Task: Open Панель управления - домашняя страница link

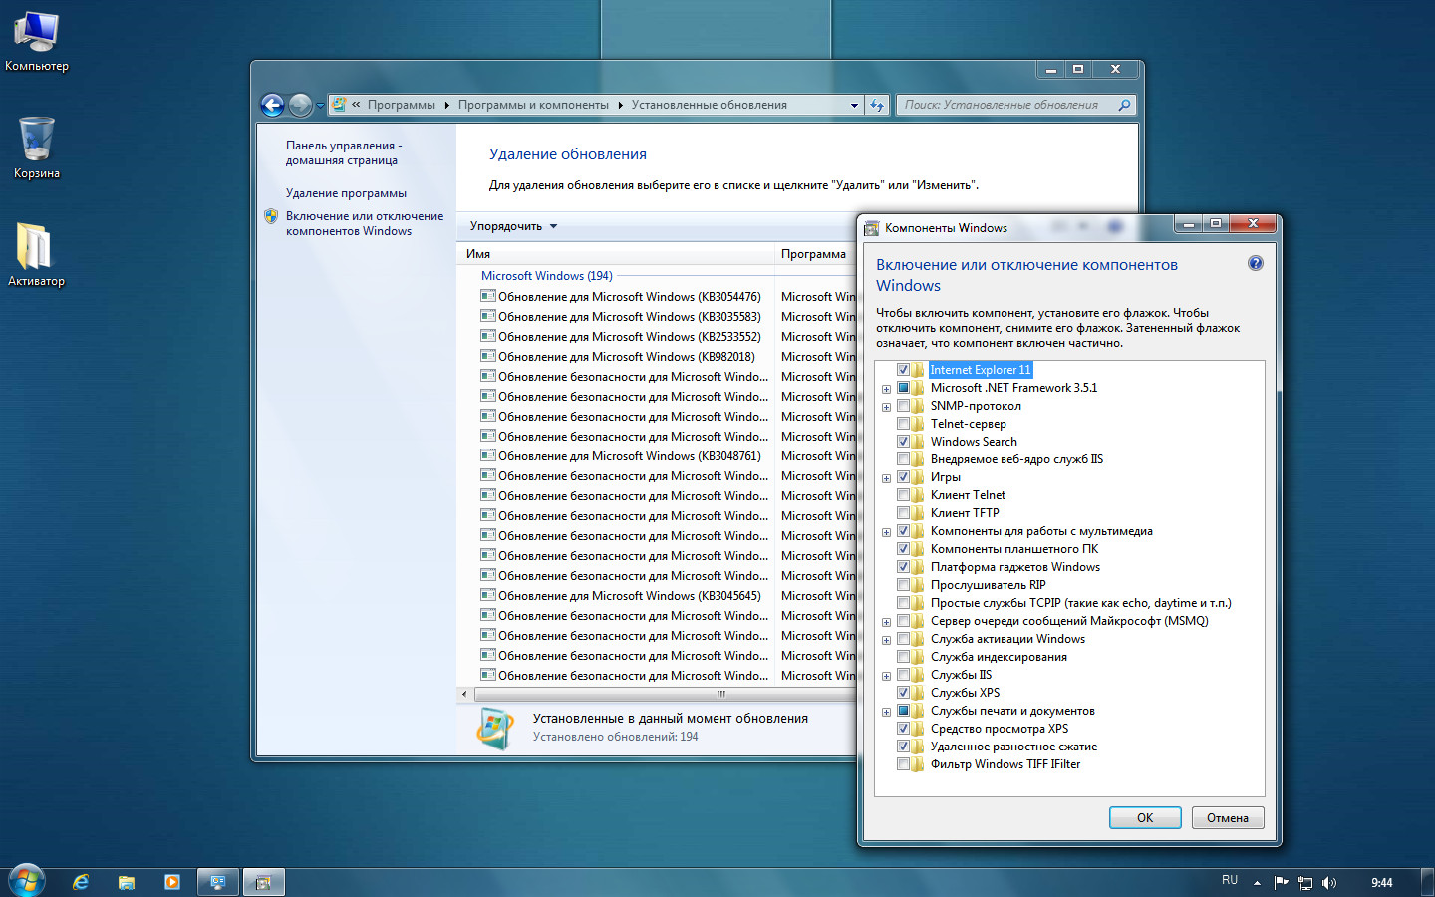Action: [344, 152]
